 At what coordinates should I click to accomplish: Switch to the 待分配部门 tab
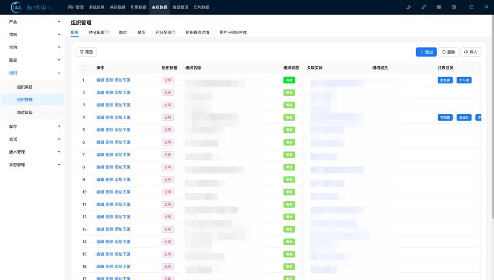pos(99,32)
